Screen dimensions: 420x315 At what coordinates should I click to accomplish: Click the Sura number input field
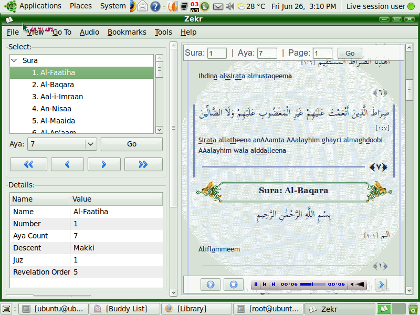pyautogui.click(x=217, y=53)
